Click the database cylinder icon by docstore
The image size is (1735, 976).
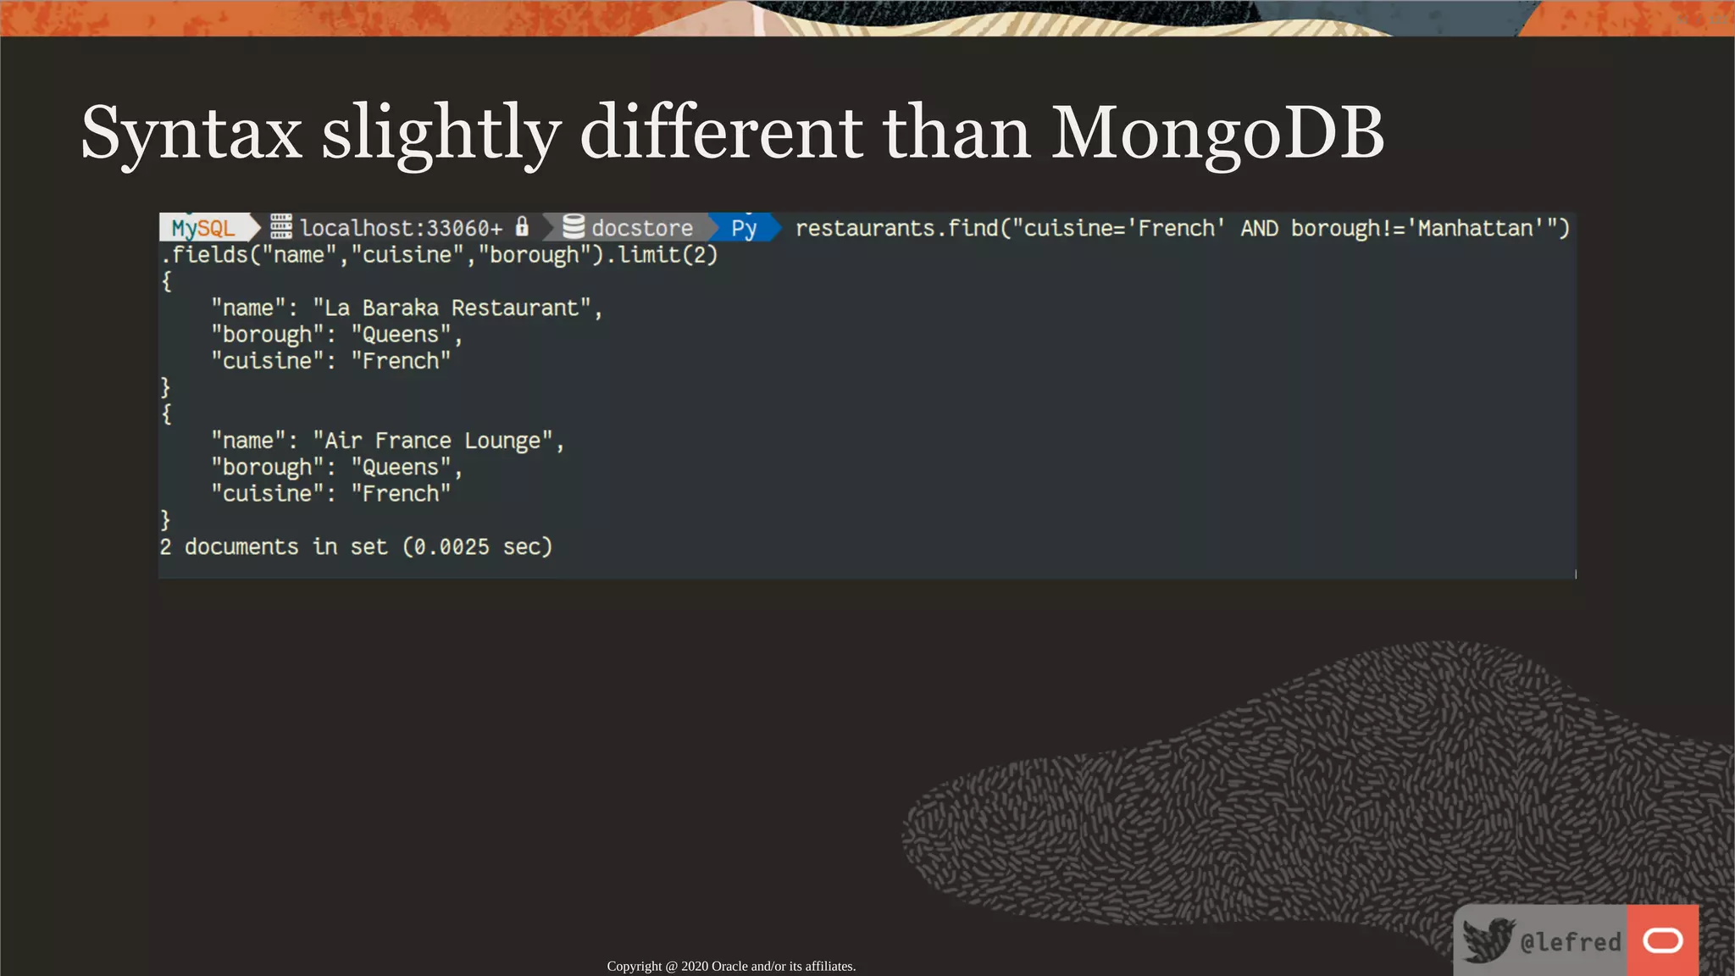pos(574,226)
